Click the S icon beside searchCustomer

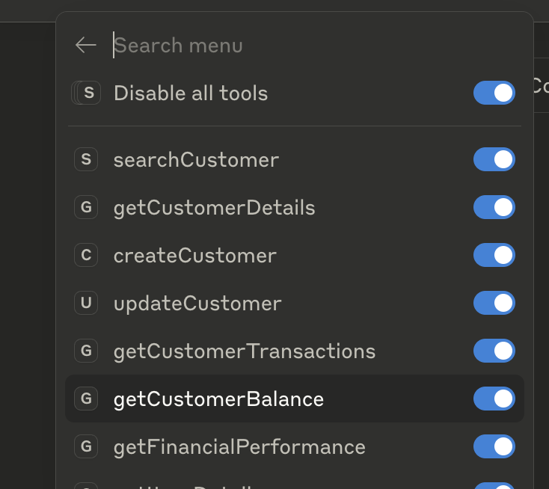pos(86,159)
